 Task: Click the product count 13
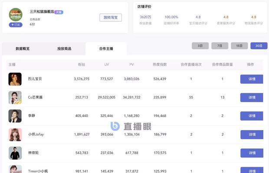[x=222, y=97]
